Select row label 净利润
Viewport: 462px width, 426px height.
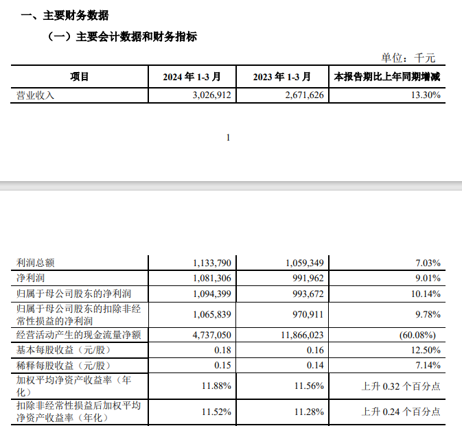pos(31,278)
